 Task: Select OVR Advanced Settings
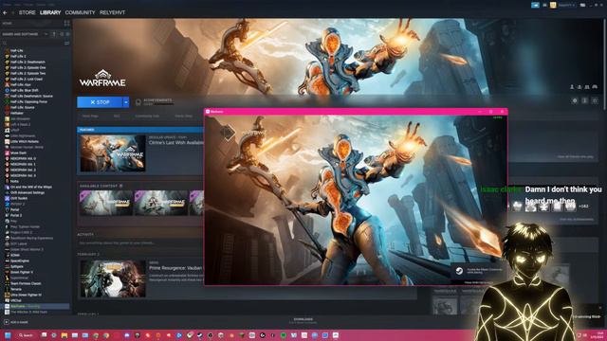pyautogui.click(x=28, y=192)
